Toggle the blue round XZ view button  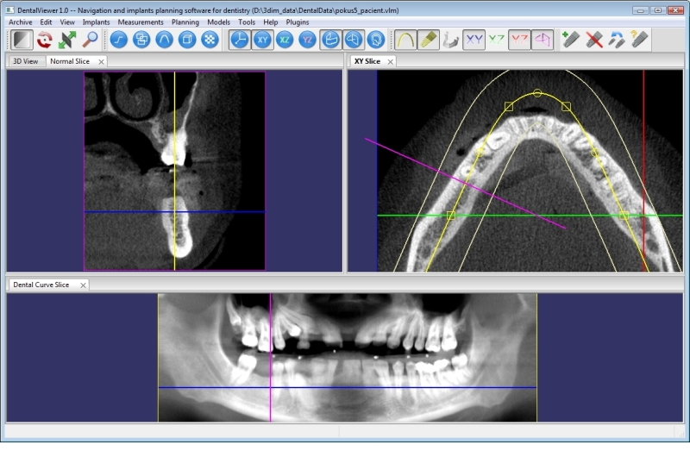click(x=285, y=40)
